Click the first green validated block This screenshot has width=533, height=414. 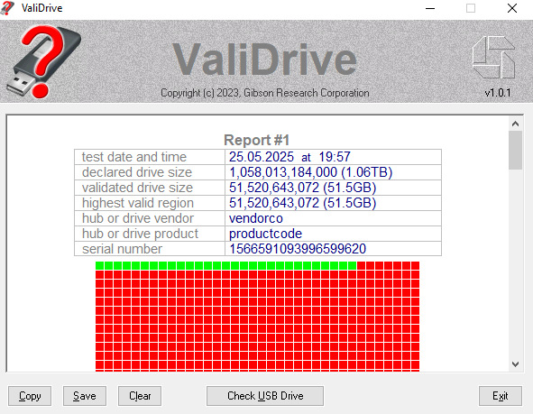tap(99, 265)
